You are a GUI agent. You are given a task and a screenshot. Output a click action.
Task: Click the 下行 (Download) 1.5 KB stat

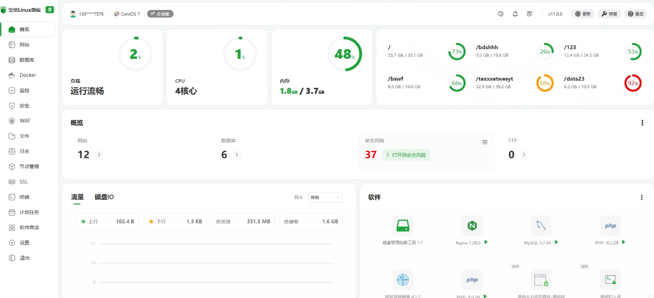point(175,222)
